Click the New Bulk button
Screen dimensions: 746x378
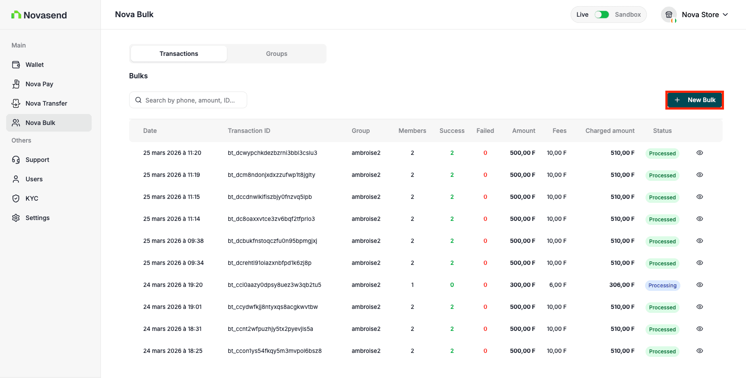pos(694,100)
